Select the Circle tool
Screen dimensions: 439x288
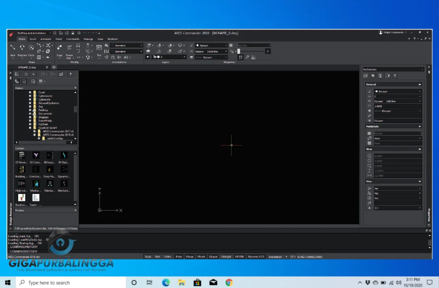point(31,48)
